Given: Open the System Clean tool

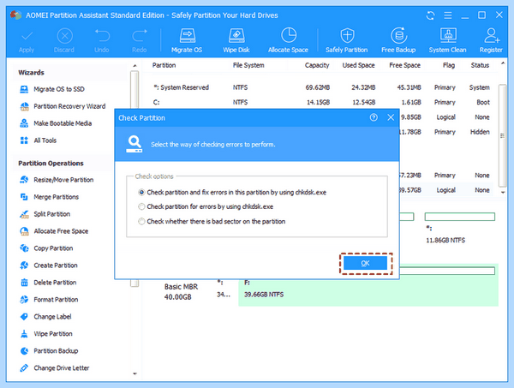Looking at the screenshot, I should pyautogui.click(x=447, y=40).
